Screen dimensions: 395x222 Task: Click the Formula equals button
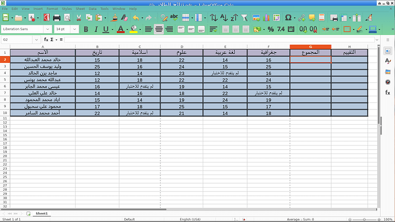[x=61, y=39]
